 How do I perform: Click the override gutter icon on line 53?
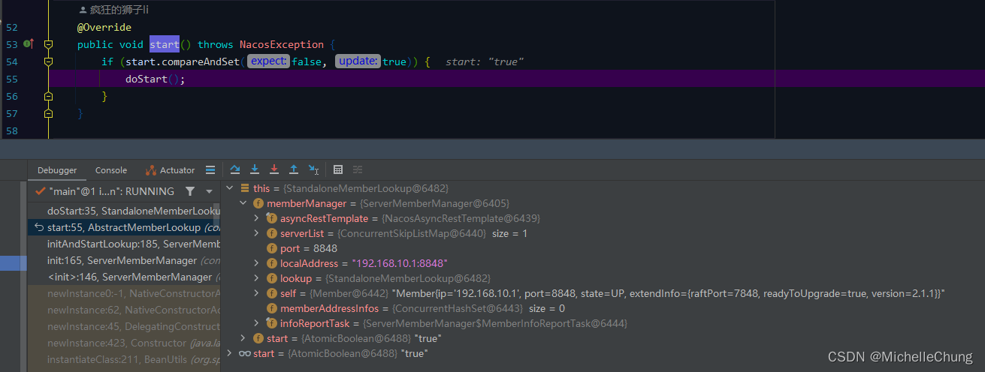29,44
